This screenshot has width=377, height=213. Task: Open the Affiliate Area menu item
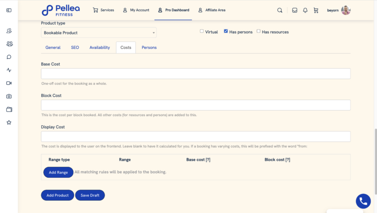coord(212,10)
